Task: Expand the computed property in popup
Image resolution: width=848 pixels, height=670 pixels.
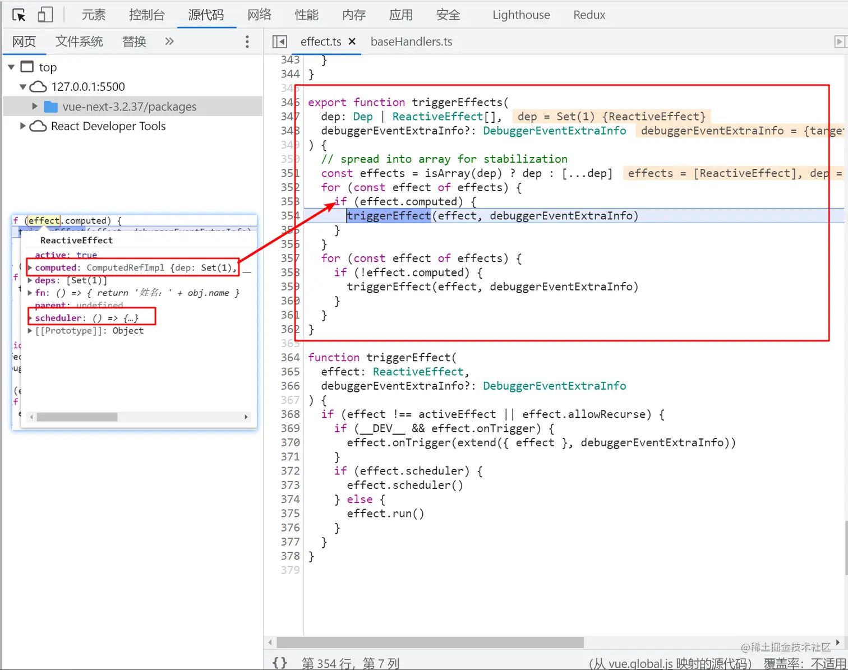Action: tap(30, 268)
